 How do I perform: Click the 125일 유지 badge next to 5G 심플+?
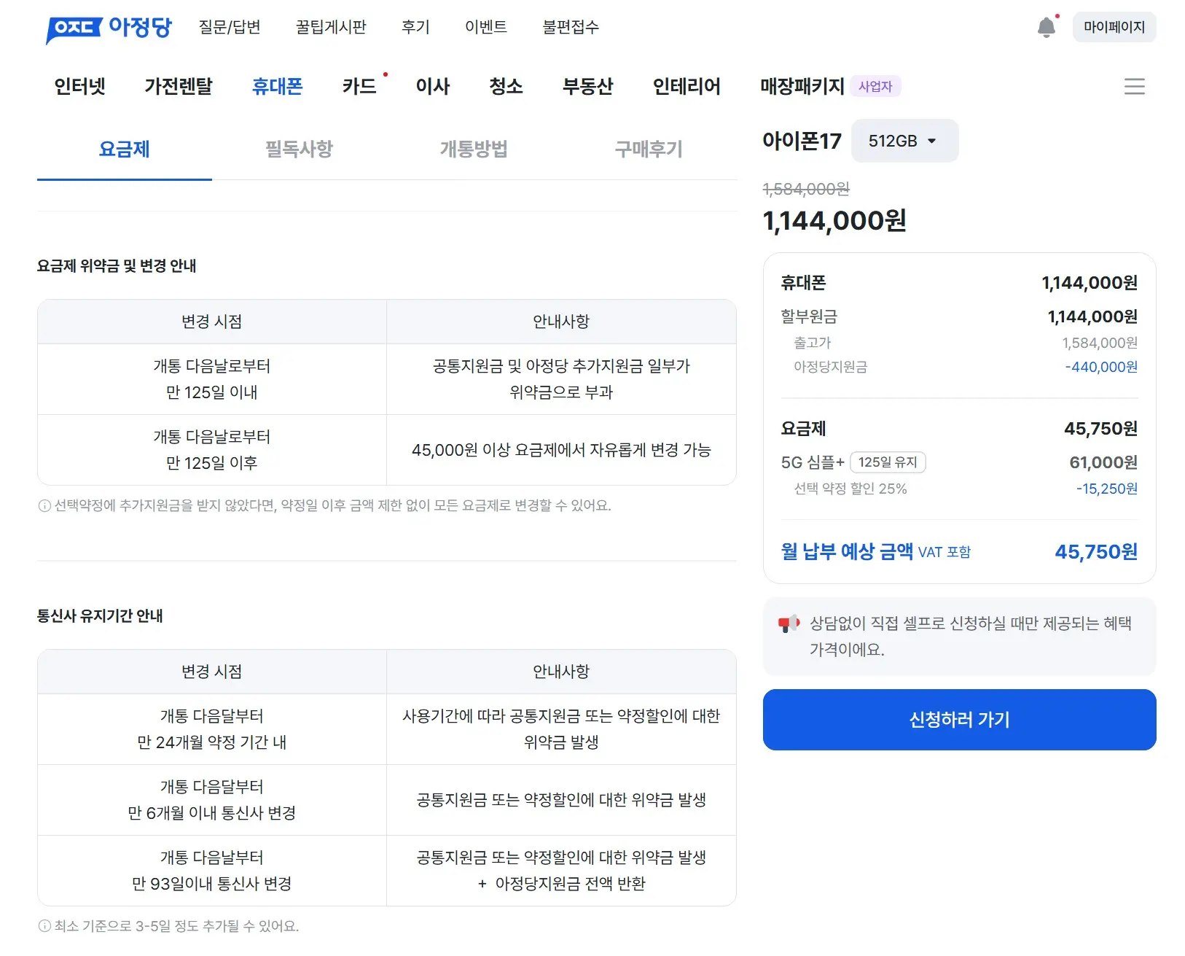(888, 462)
